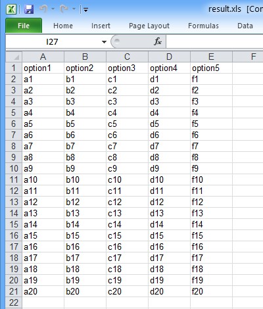The width and height of the screenshot is (263, 309).
Task: Select cell with value c8
Action: 127,157
